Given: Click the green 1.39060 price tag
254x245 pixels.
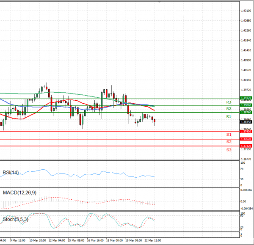Looking at the screenshot, I should click(246, 105).
